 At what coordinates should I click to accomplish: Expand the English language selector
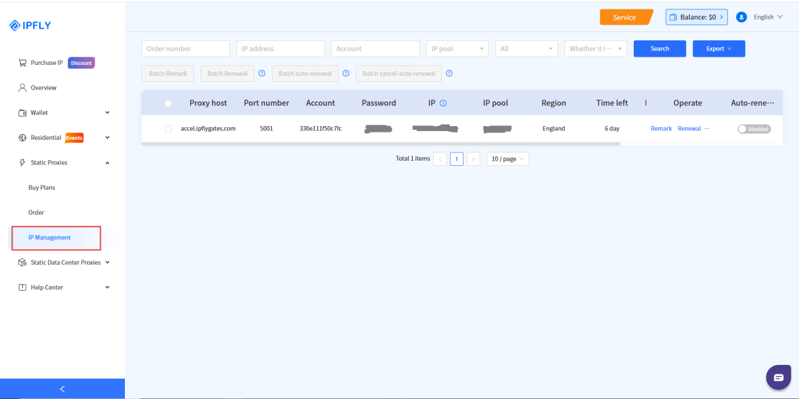[x=767, y=17]
